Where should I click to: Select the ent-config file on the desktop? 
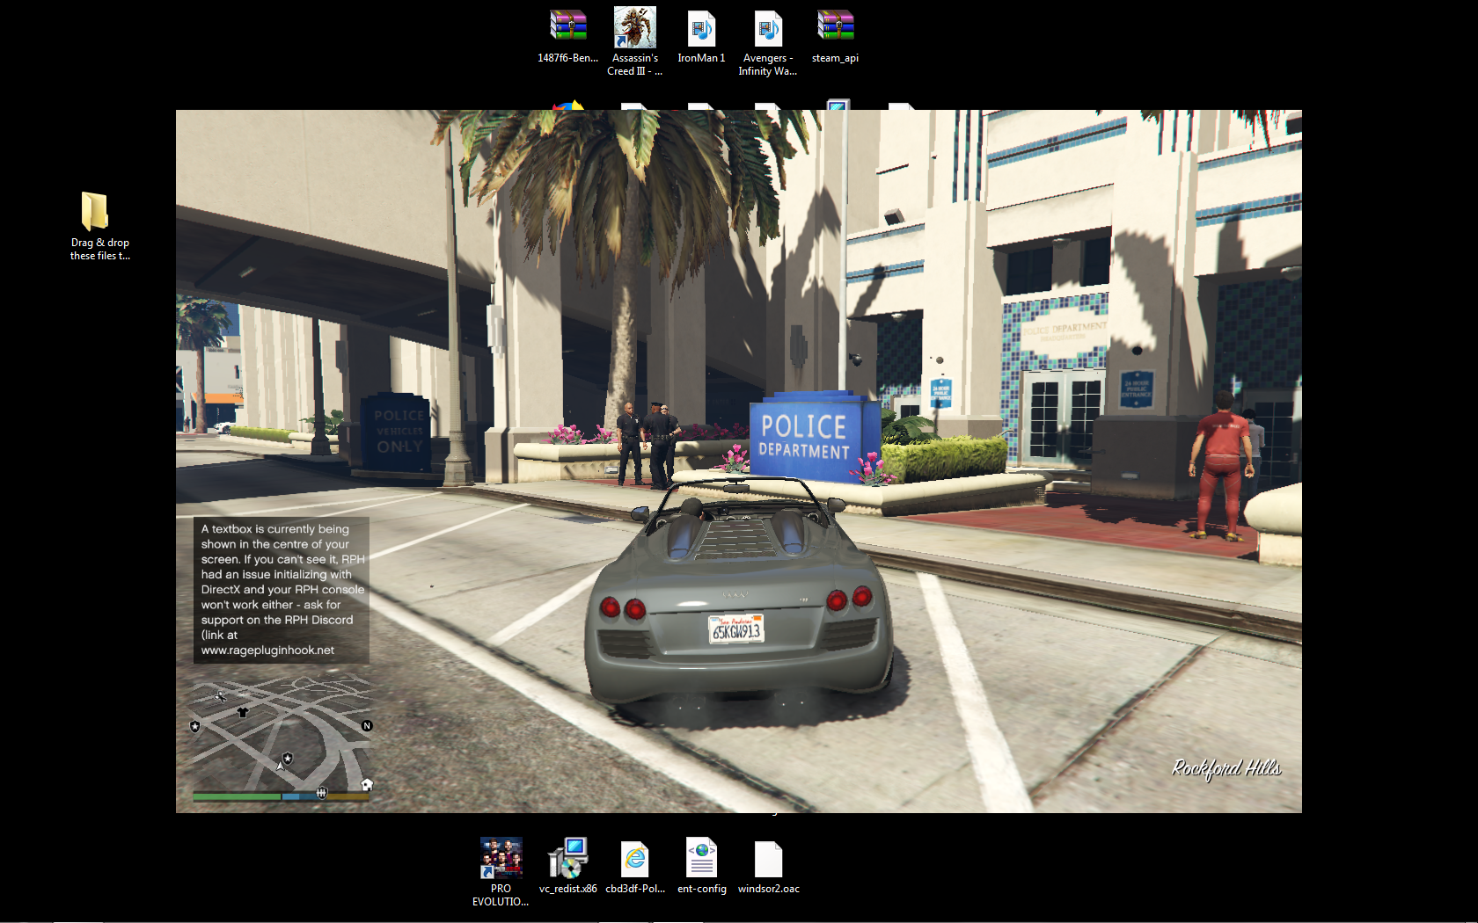pyautogui.click(x=701, y=866)
